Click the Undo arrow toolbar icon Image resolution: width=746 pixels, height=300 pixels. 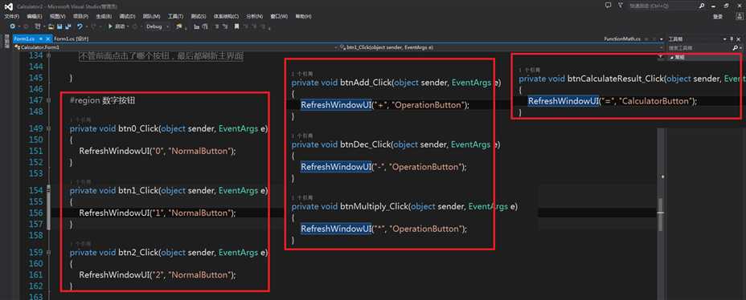click(x=80, y=26)
